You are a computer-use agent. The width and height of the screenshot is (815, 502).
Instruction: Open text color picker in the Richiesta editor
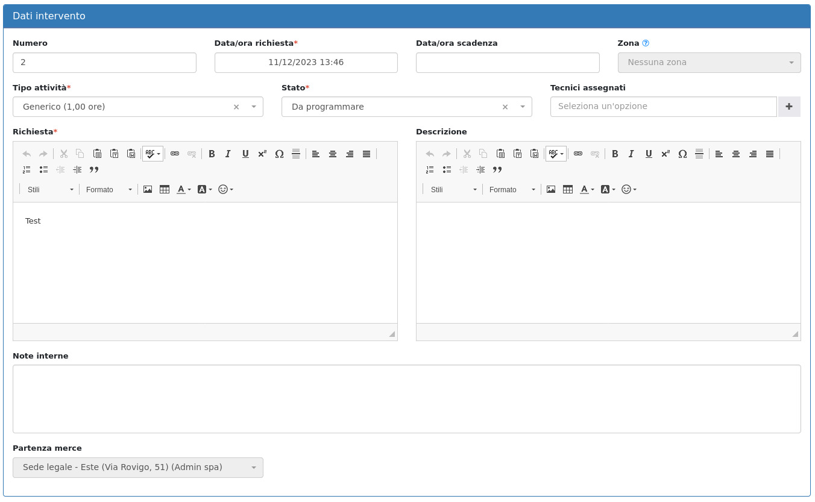[x=183, y=189]
